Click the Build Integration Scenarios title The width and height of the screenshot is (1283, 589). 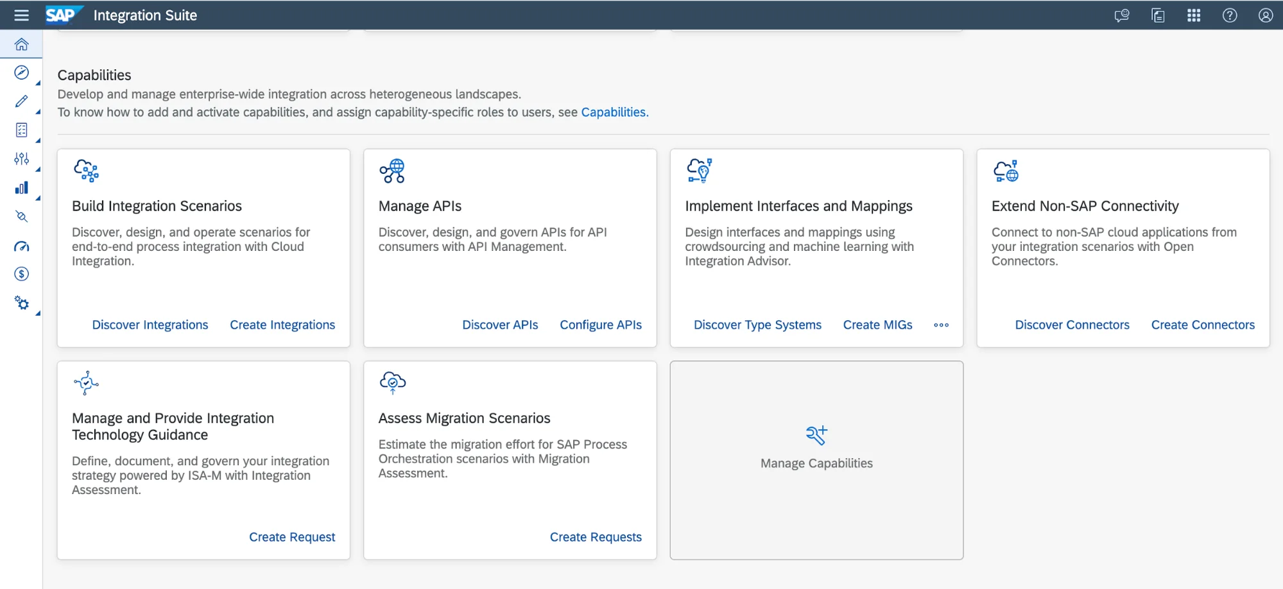tap(157, 206)
